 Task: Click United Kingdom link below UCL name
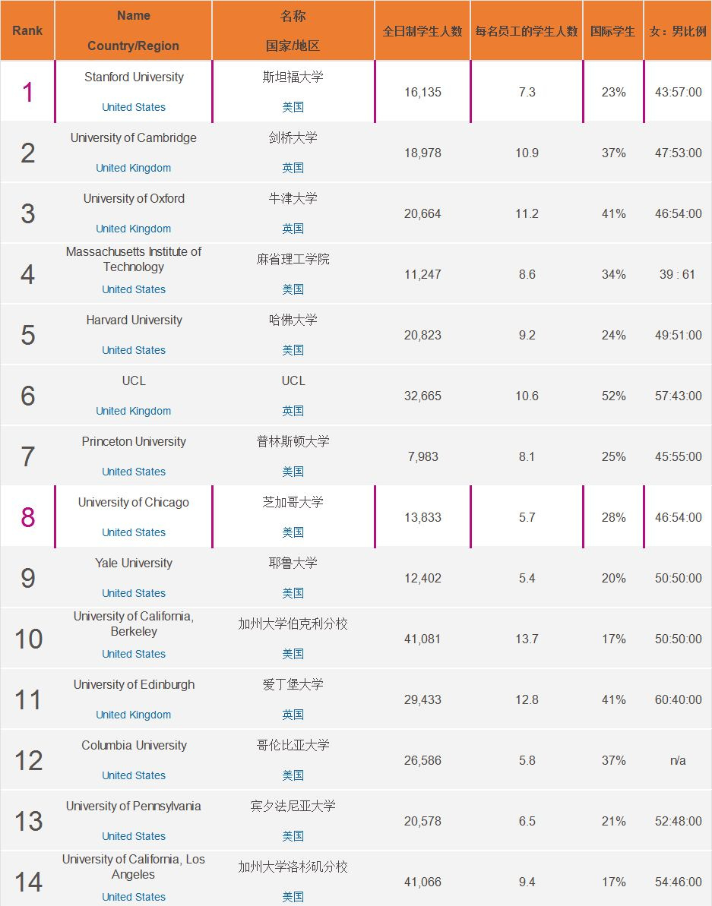tap(134, 411)
